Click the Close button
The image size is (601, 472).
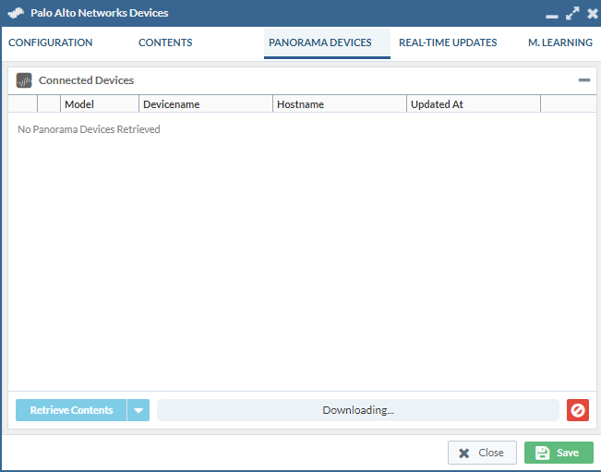482,453
